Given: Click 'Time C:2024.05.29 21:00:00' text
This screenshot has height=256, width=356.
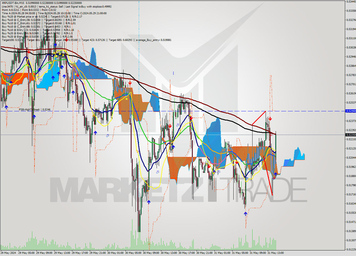Looking at the screenshot, I should tap(90, 13).
